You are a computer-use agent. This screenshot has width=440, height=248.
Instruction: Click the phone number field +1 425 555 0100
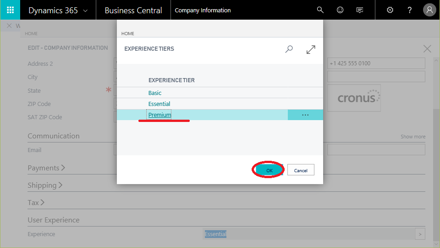tap(376, 63)
